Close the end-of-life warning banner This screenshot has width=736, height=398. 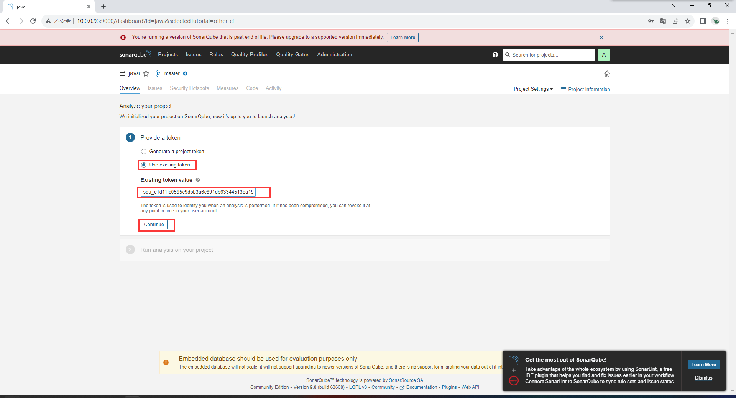pyautogui.click(x=601, y=38)
